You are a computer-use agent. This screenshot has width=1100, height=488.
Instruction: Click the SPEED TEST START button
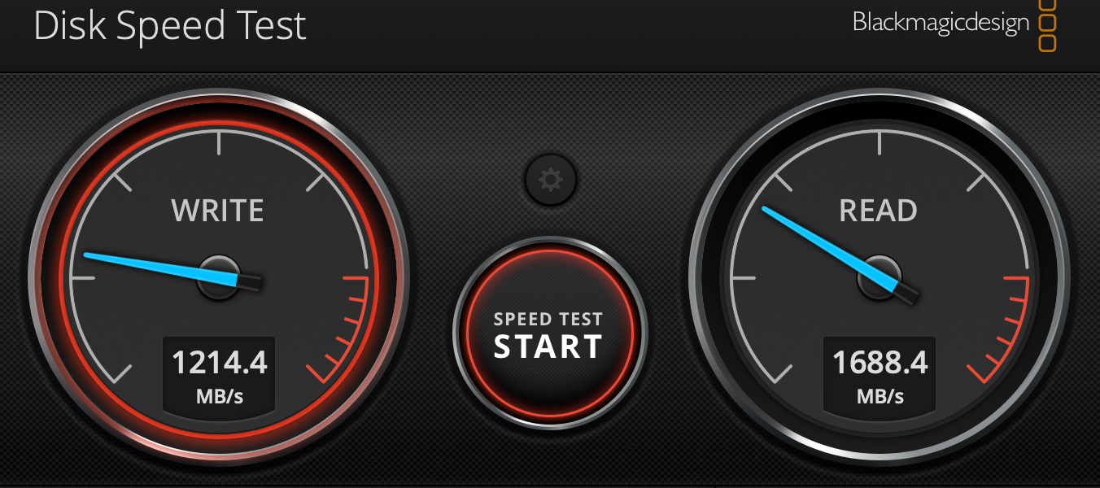[x=549, y=333]
